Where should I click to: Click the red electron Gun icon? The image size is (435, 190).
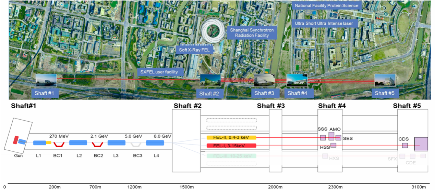point(16,140)
